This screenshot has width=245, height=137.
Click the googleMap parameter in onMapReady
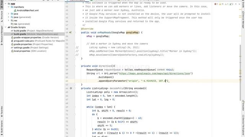tap(132, 32)
